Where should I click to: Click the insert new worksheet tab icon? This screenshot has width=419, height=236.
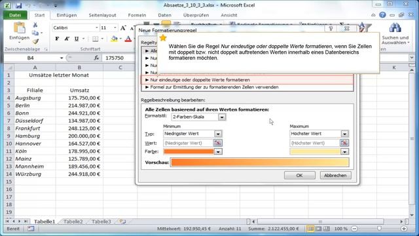122,222
